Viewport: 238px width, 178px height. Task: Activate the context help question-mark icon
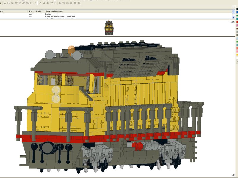(52, 3)
